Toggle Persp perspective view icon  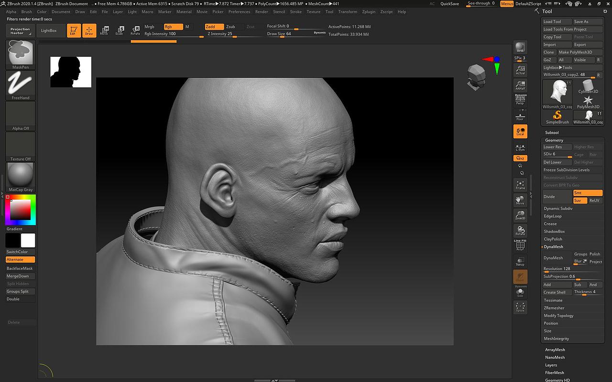tap(520, 100)
